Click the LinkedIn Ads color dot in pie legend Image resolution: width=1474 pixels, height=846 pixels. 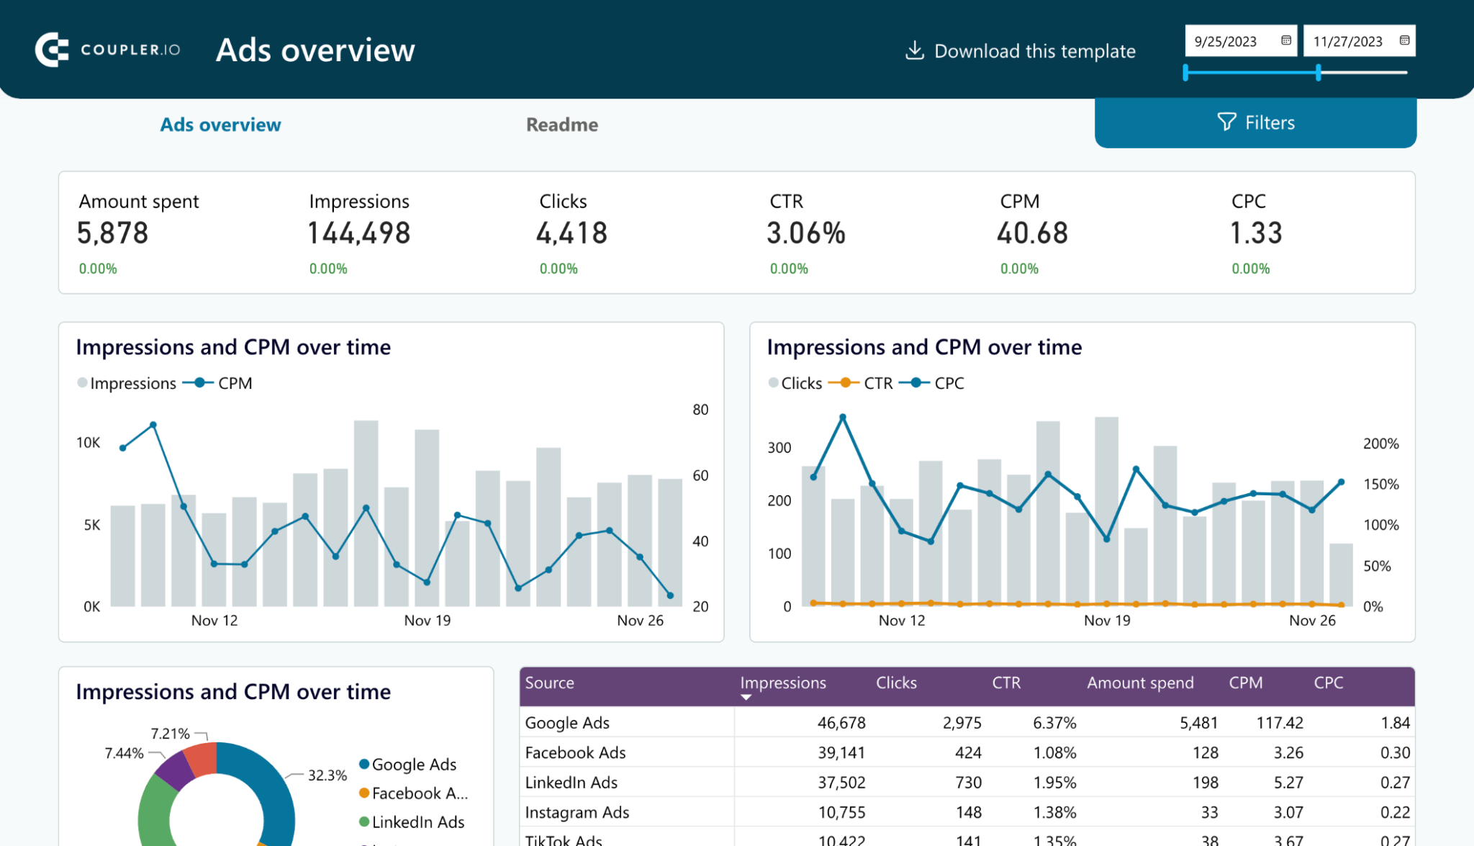(363, 822)
